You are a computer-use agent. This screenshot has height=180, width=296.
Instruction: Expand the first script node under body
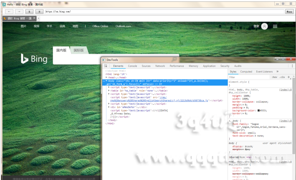109,87
